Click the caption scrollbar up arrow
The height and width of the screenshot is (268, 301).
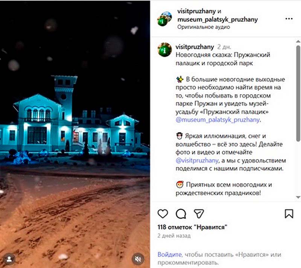click(x=298, y=41)
